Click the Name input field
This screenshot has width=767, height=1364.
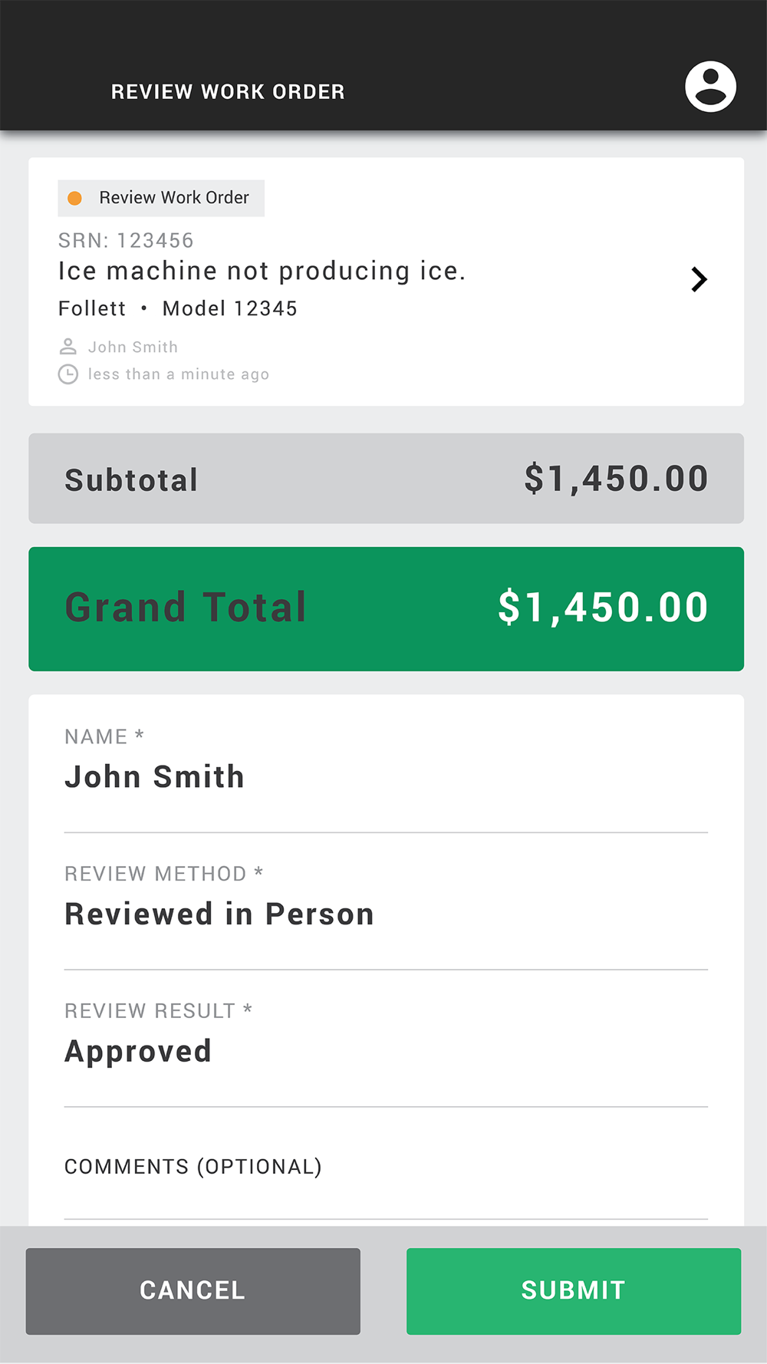386,776
